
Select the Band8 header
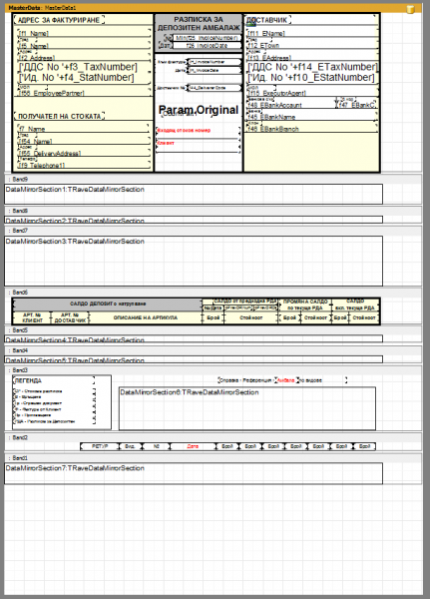[214, 211]
